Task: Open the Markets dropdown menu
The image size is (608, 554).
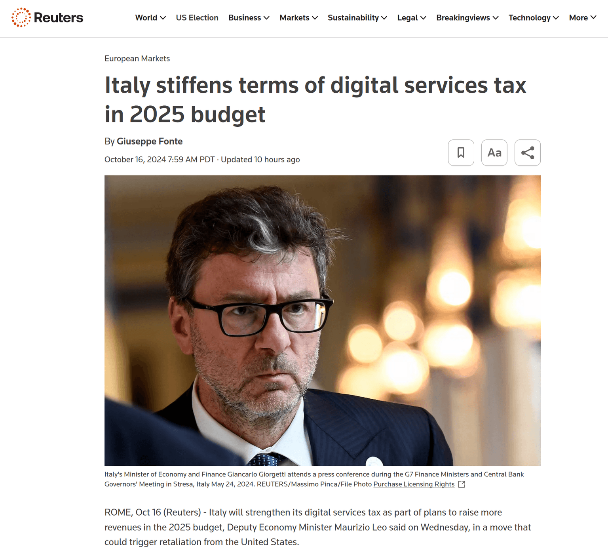Action: click(298, 18)
